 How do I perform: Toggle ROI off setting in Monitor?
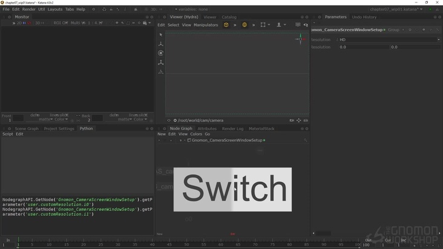click(61, 23)
